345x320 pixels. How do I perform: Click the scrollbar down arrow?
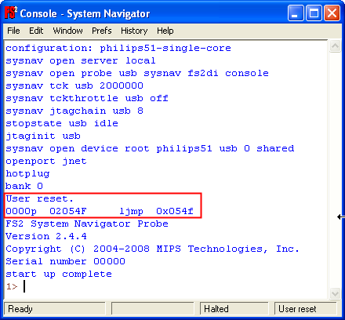[335, 293]
